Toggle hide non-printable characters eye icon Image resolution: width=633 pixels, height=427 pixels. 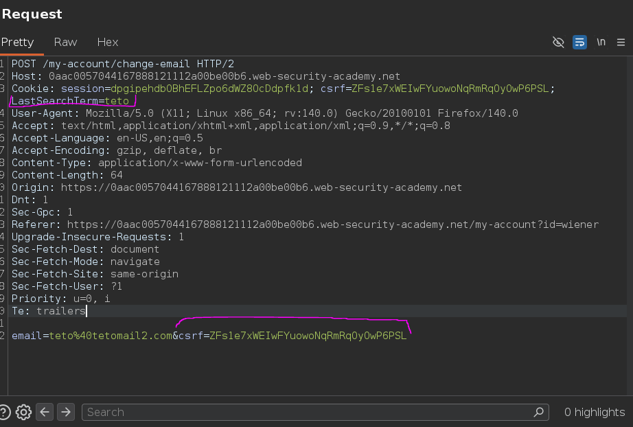[x=558, y=42]
